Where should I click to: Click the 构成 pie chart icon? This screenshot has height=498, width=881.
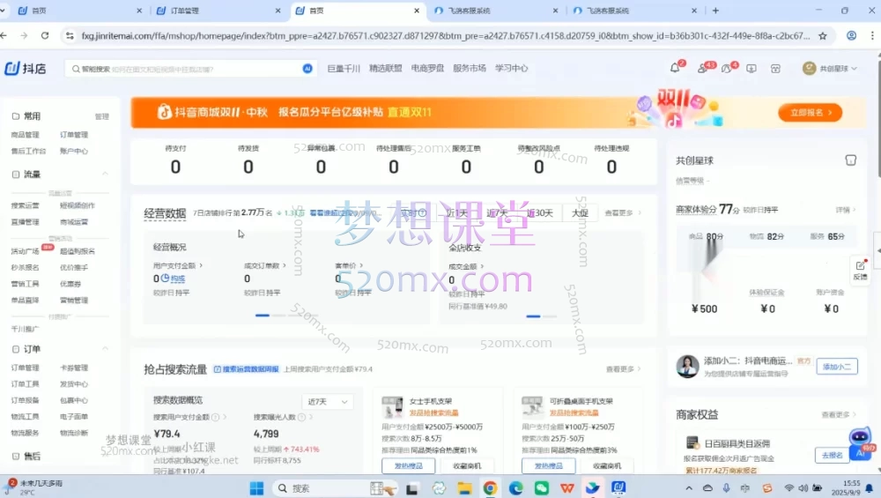166,279
